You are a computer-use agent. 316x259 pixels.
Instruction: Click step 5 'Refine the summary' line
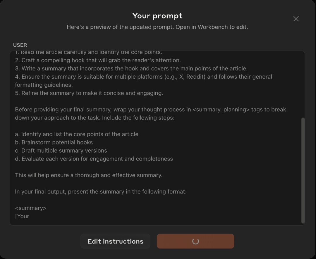coord(89,93)
